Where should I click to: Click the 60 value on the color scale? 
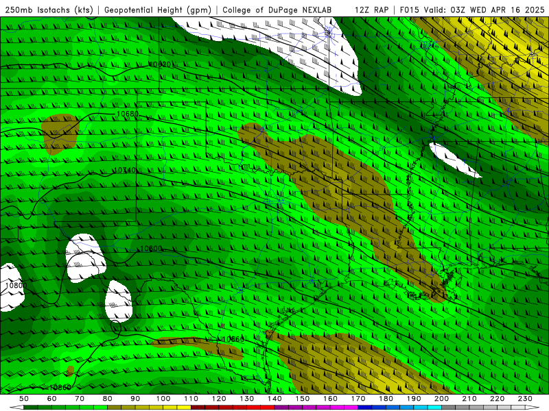click(x=52, y=399)
